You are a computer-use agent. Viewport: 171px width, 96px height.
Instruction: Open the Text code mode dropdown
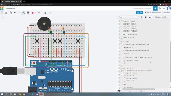(128, 17)
